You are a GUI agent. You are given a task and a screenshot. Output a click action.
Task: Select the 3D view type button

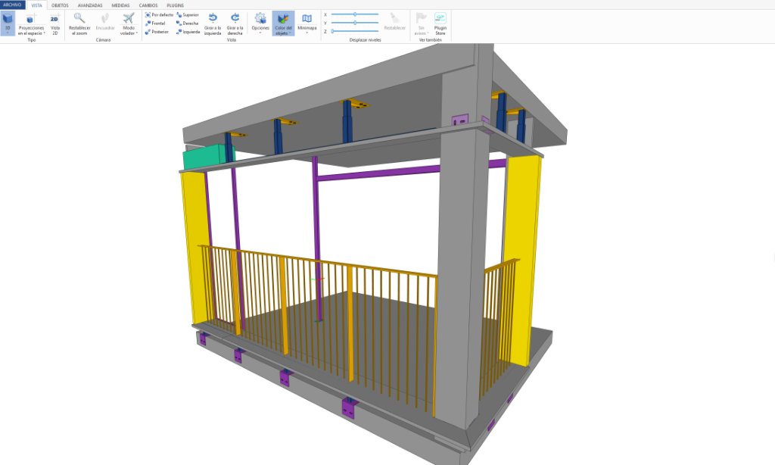[x=8, y=23]
